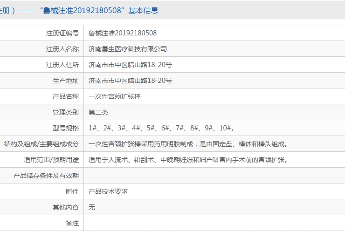Select the 产品名称 label
345x231 pixels.
66,96
